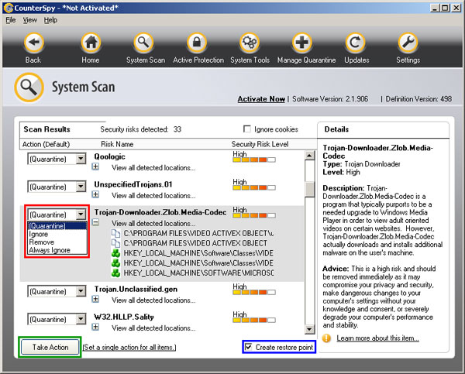Click the Take Action button

click(x=50, y=347)
